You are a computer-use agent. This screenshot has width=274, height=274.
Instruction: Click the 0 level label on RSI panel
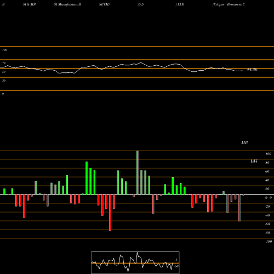coord(3,94)
